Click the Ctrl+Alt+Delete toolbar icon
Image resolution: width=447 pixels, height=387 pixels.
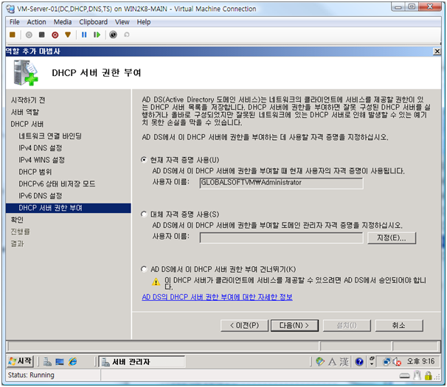(x=13, y=35)
